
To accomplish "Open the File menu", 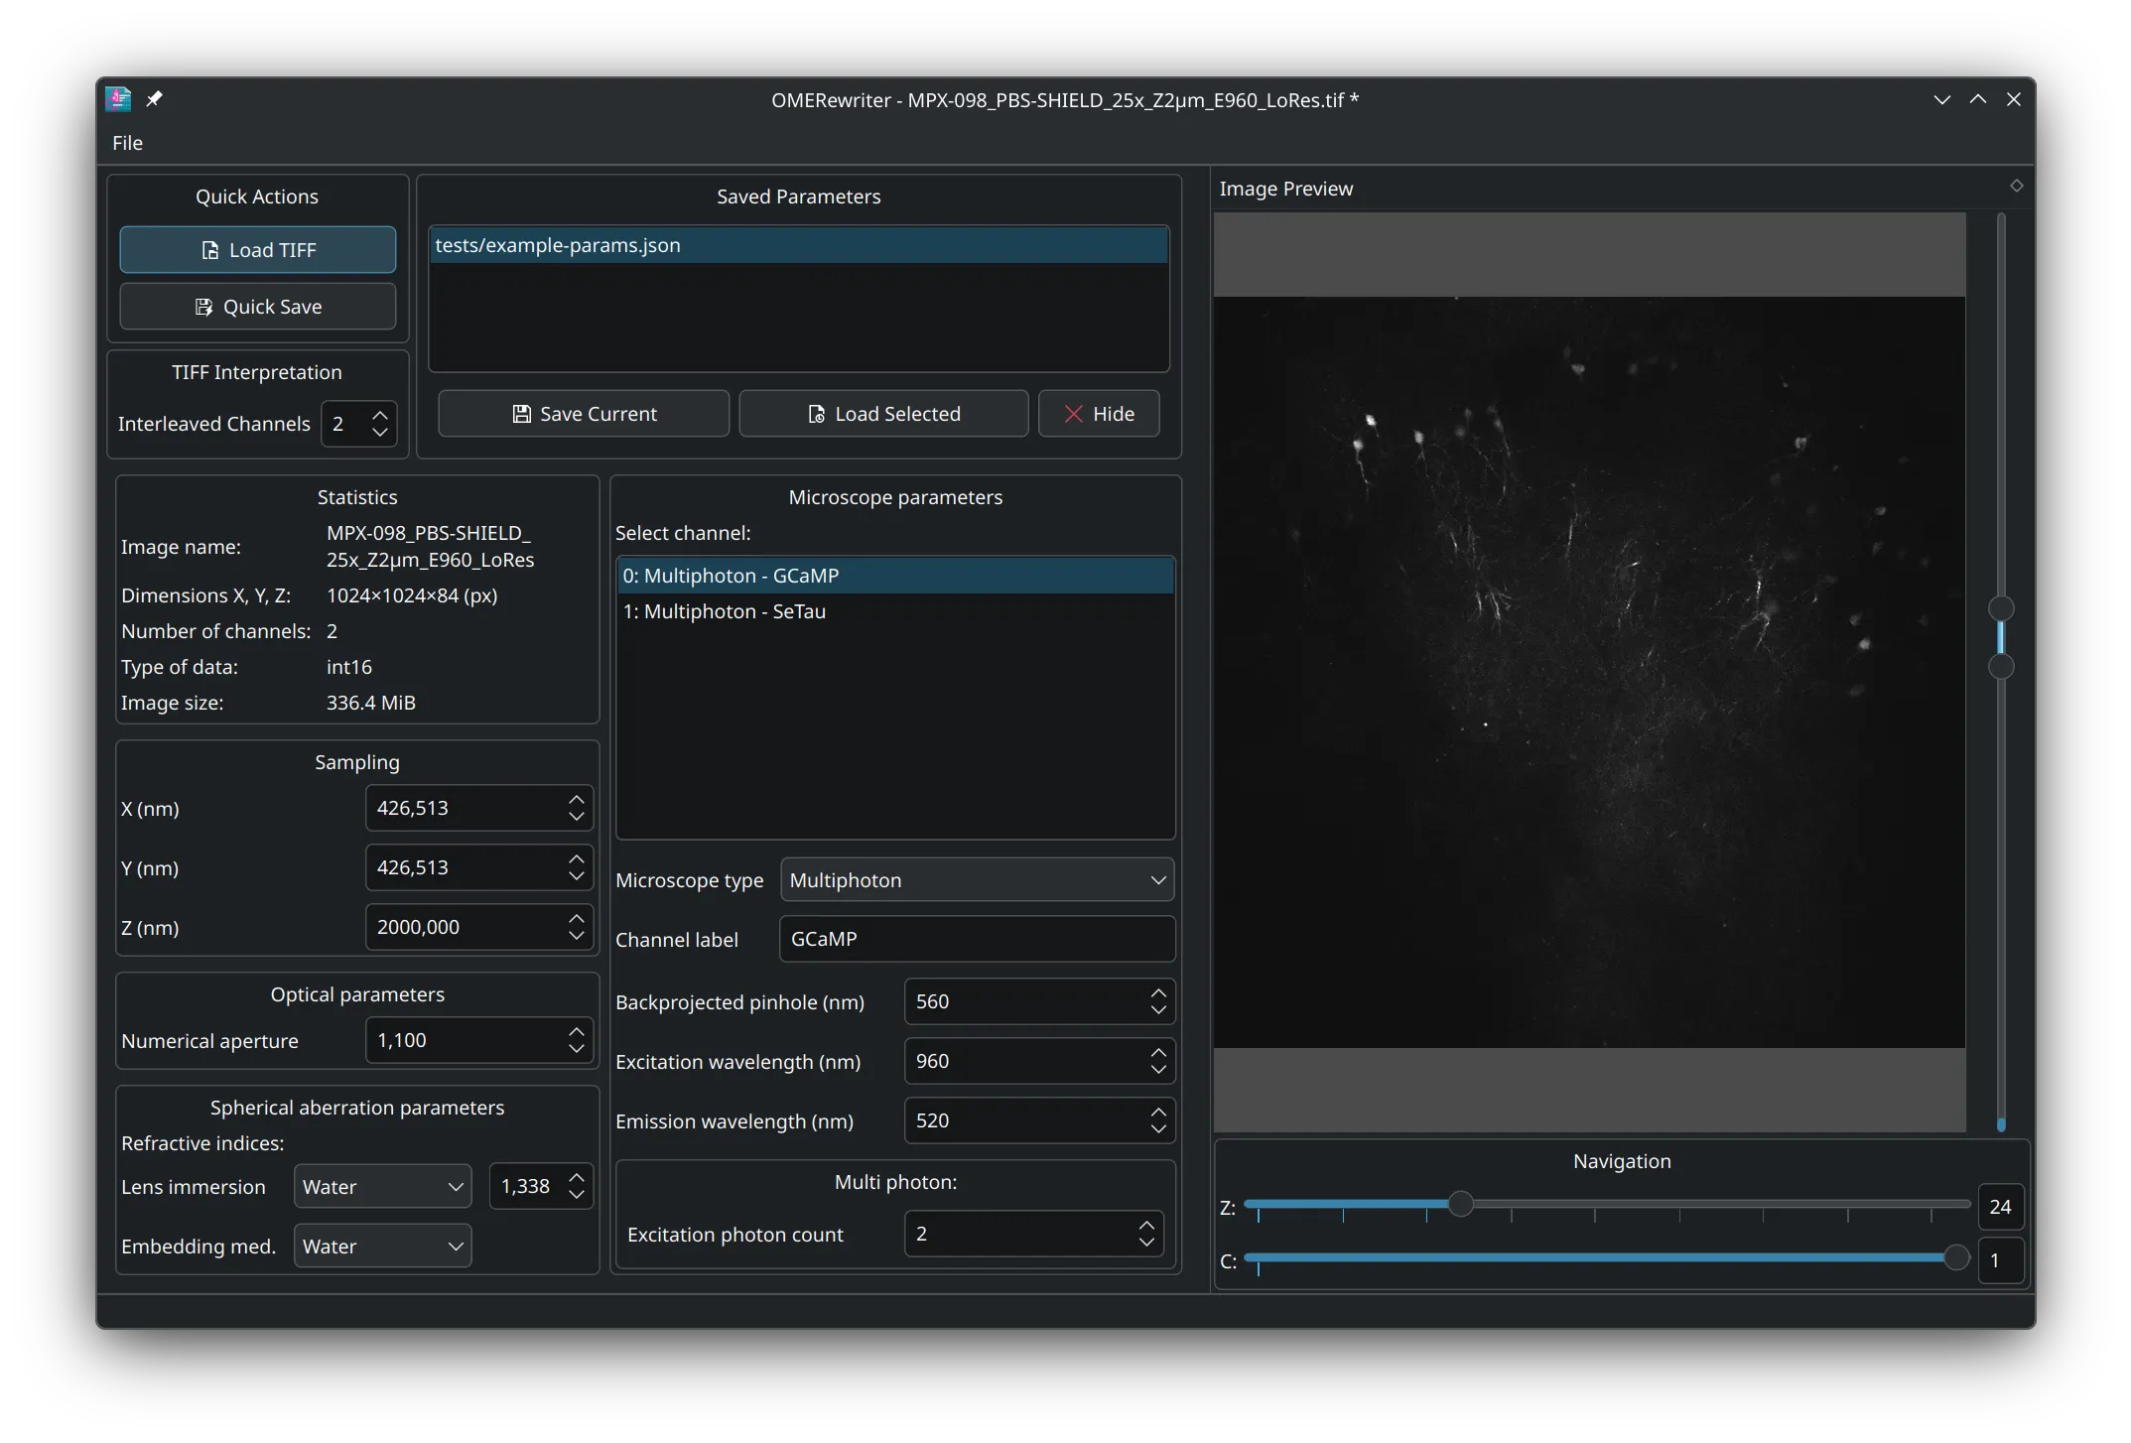I will click(127, 143).
